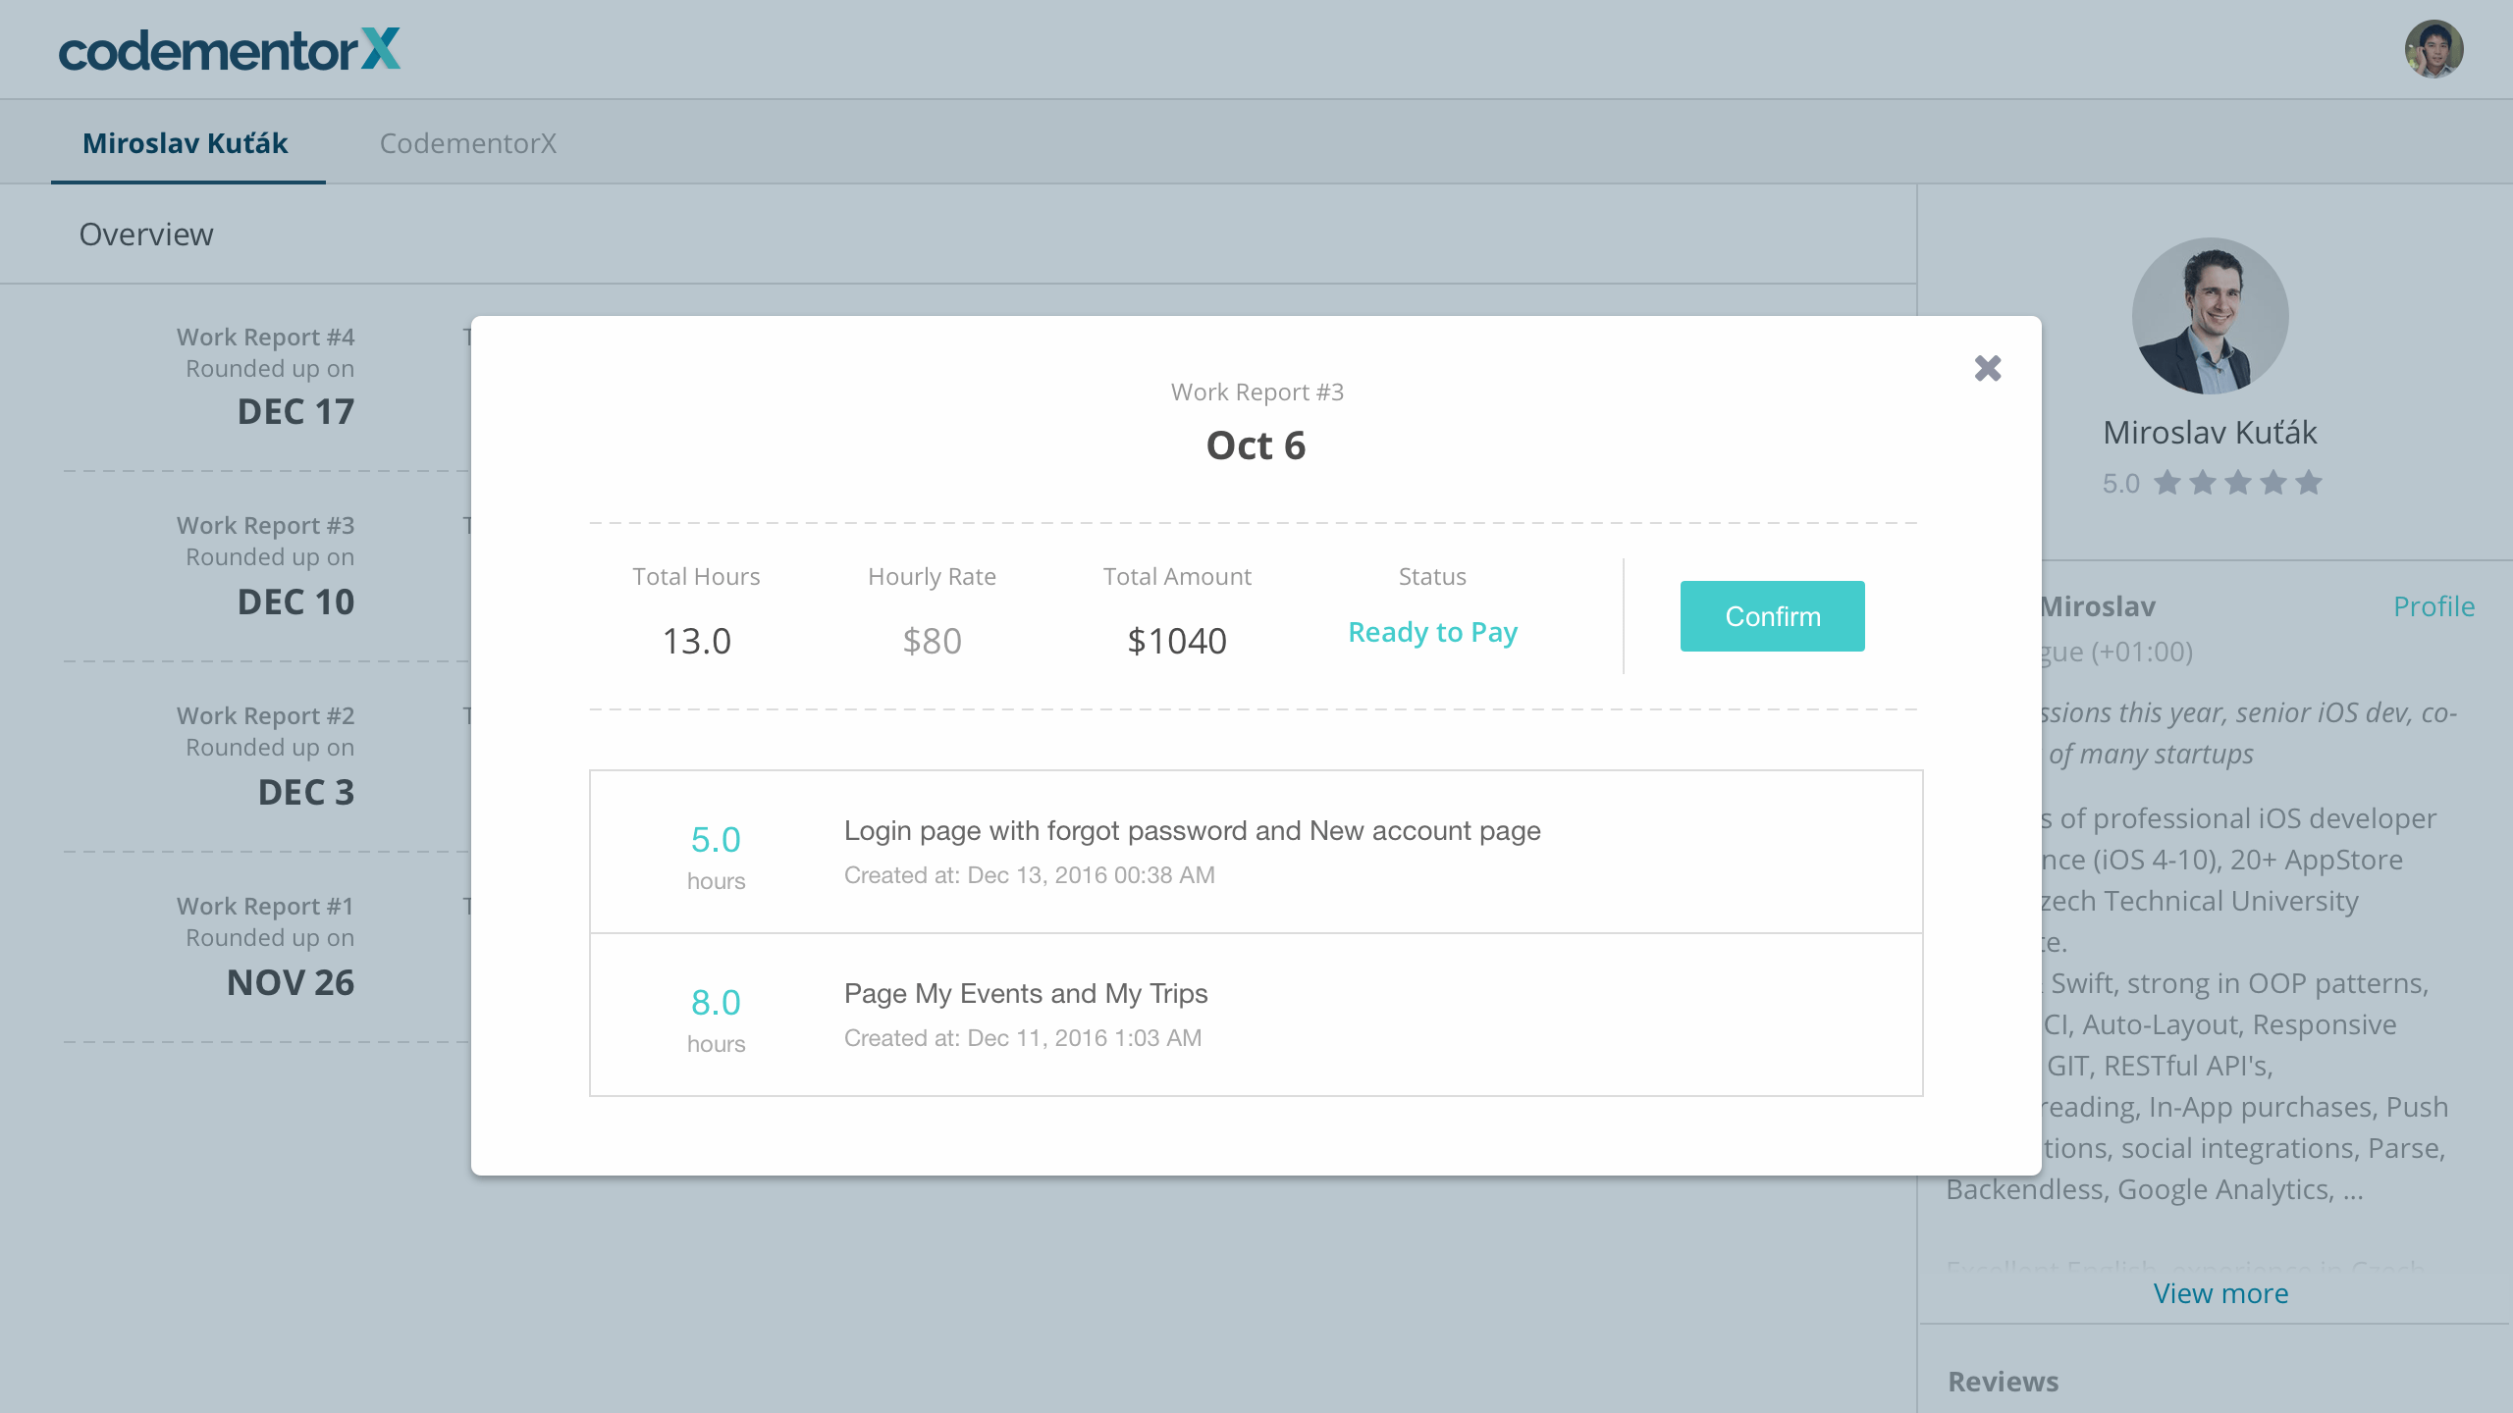Image resolution: width=2513 pixels, height=1413 pixels.
Task: Click the first rating star
Action: [x=2167, y=483]
